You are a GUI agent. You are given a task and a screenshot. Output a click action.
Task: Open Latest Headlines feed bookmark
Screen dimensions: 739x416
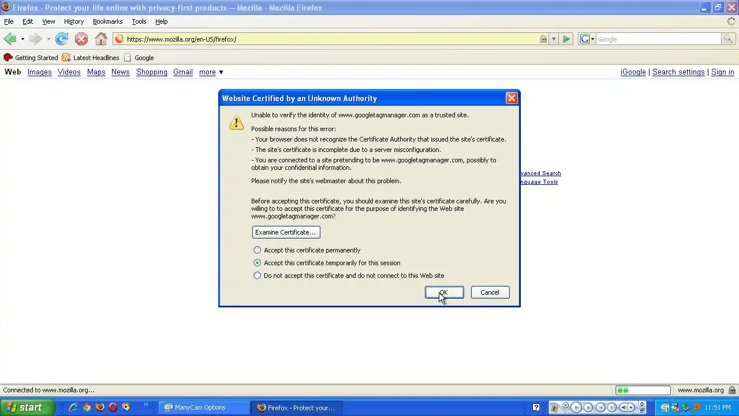91,58
